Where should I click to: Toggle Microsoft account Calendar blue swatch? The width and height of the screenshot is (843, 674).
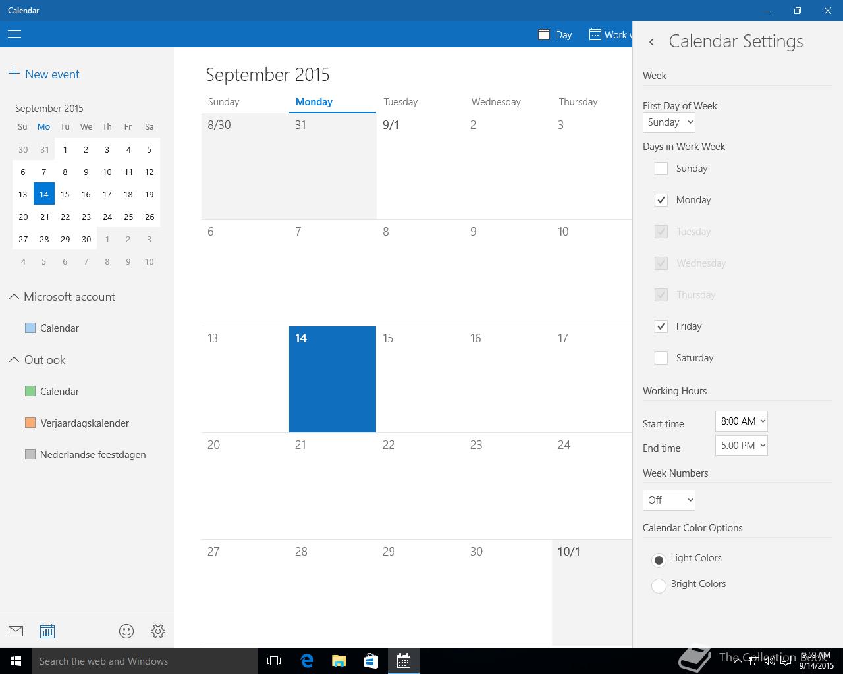coord(30,328)
